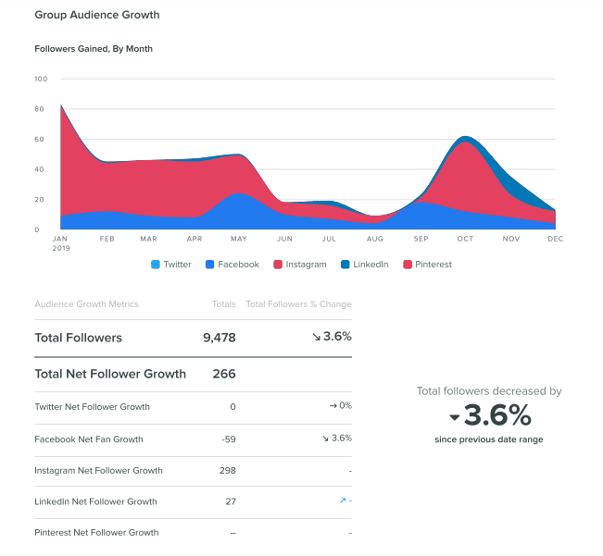Open the Instagram Net Follower Growth row

[x=98, y=470]
